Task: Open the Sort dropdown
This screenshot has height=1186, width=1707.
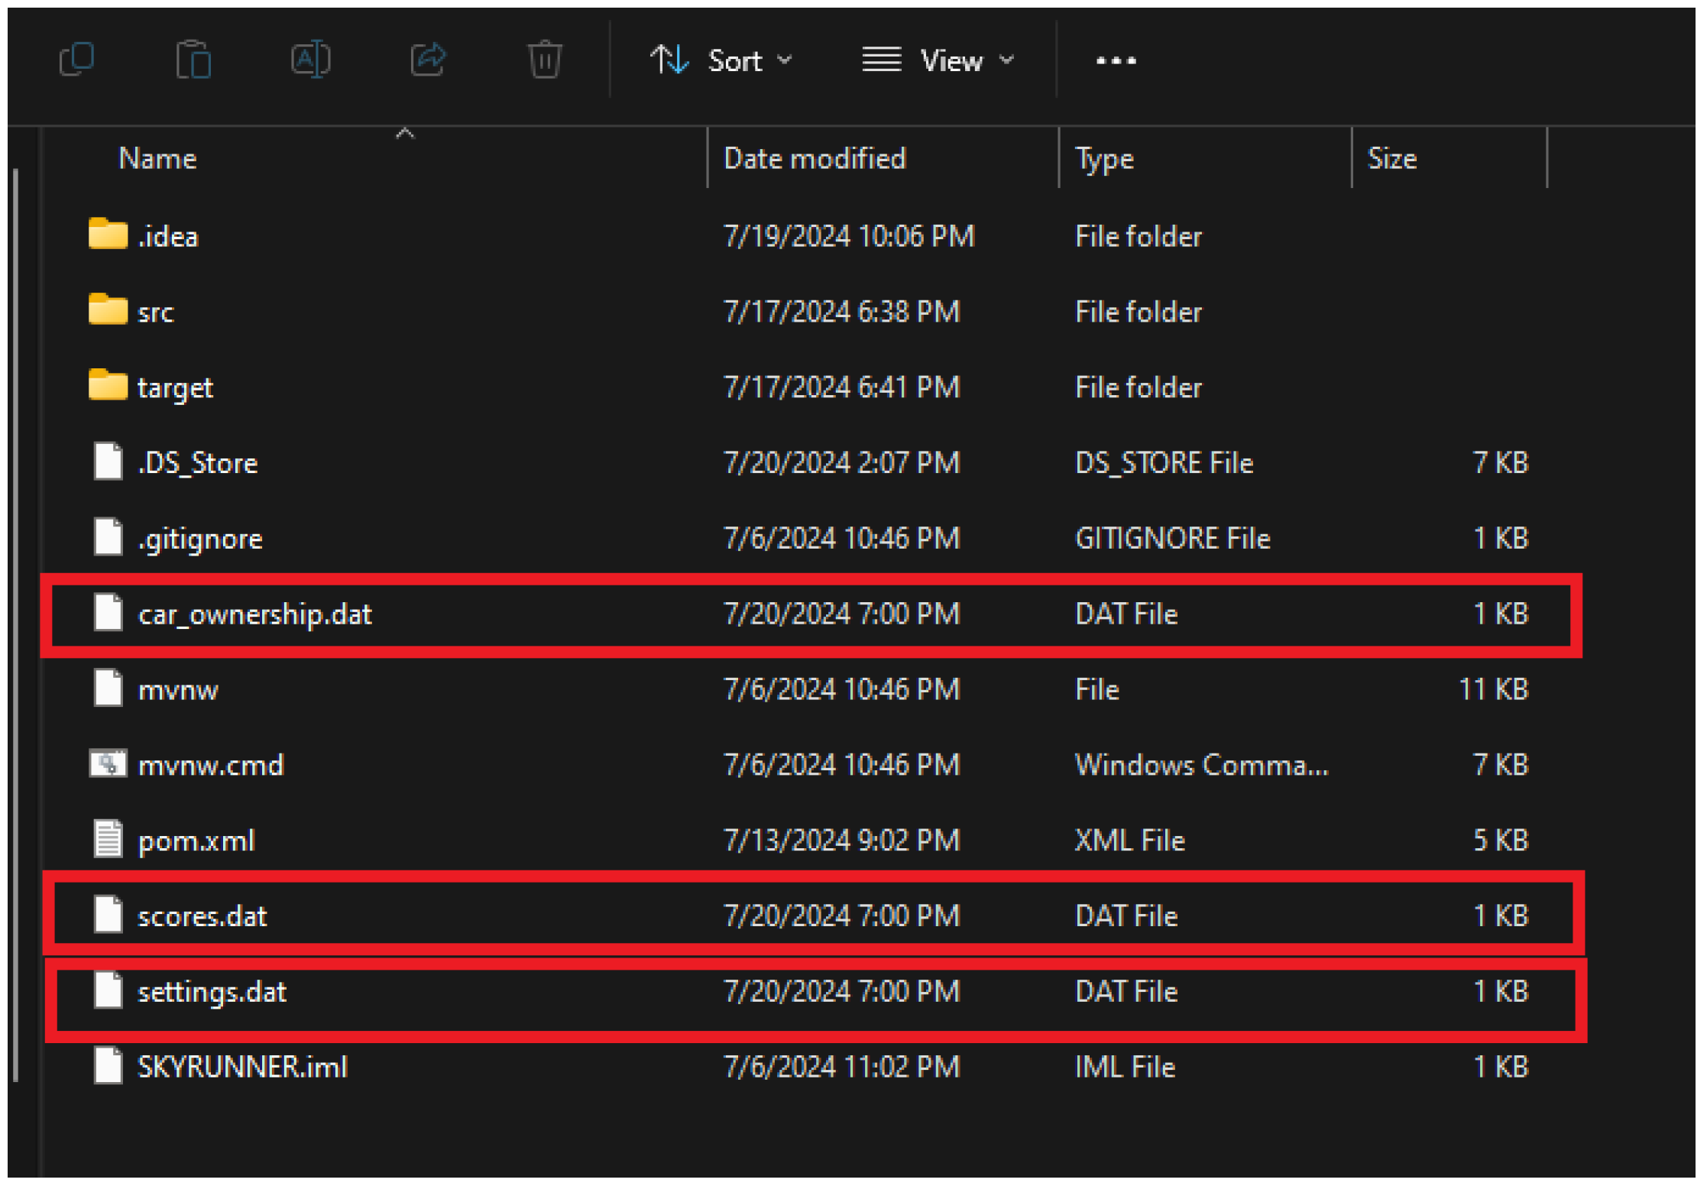Action: click(x=721, y=60)
